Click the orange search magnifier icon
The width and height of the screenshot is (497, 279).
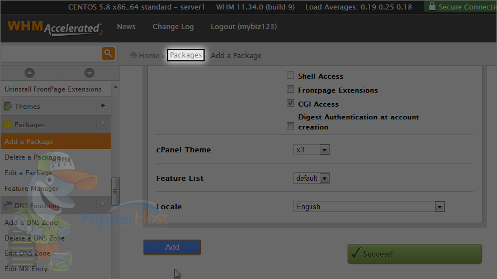point(108,54)
